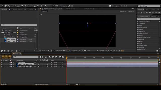The height and width of the screenshot is (90, 161).
Task: Select the Rectangle shape tool
Action: 22,6
